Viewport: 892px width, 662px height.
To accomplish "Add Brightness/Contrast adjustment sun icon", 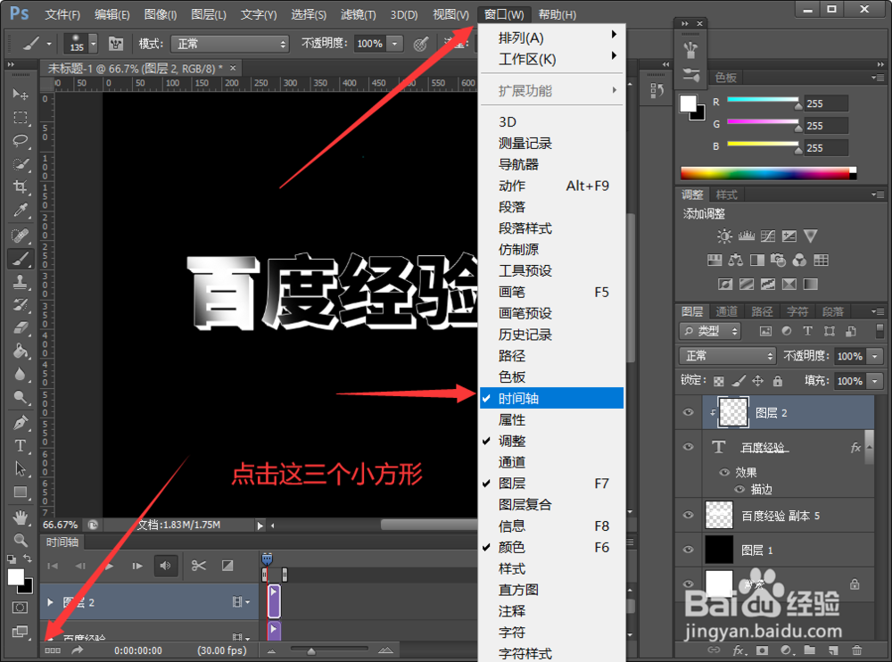I will (724, 236).
